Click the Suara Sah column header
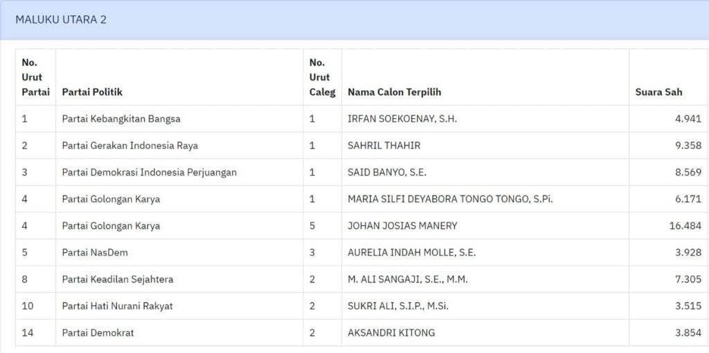This screenshot has width=709, height=353. [x=658, y=92]
